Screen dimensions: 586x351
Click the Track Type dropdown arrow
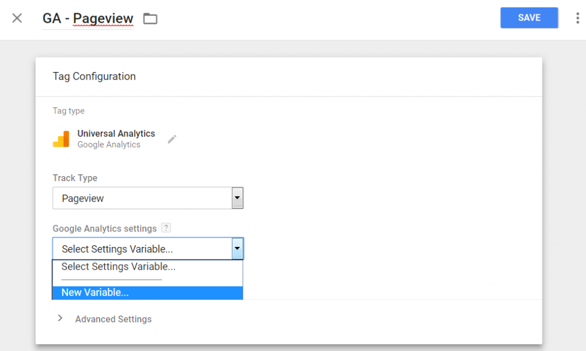coord(237,198)
